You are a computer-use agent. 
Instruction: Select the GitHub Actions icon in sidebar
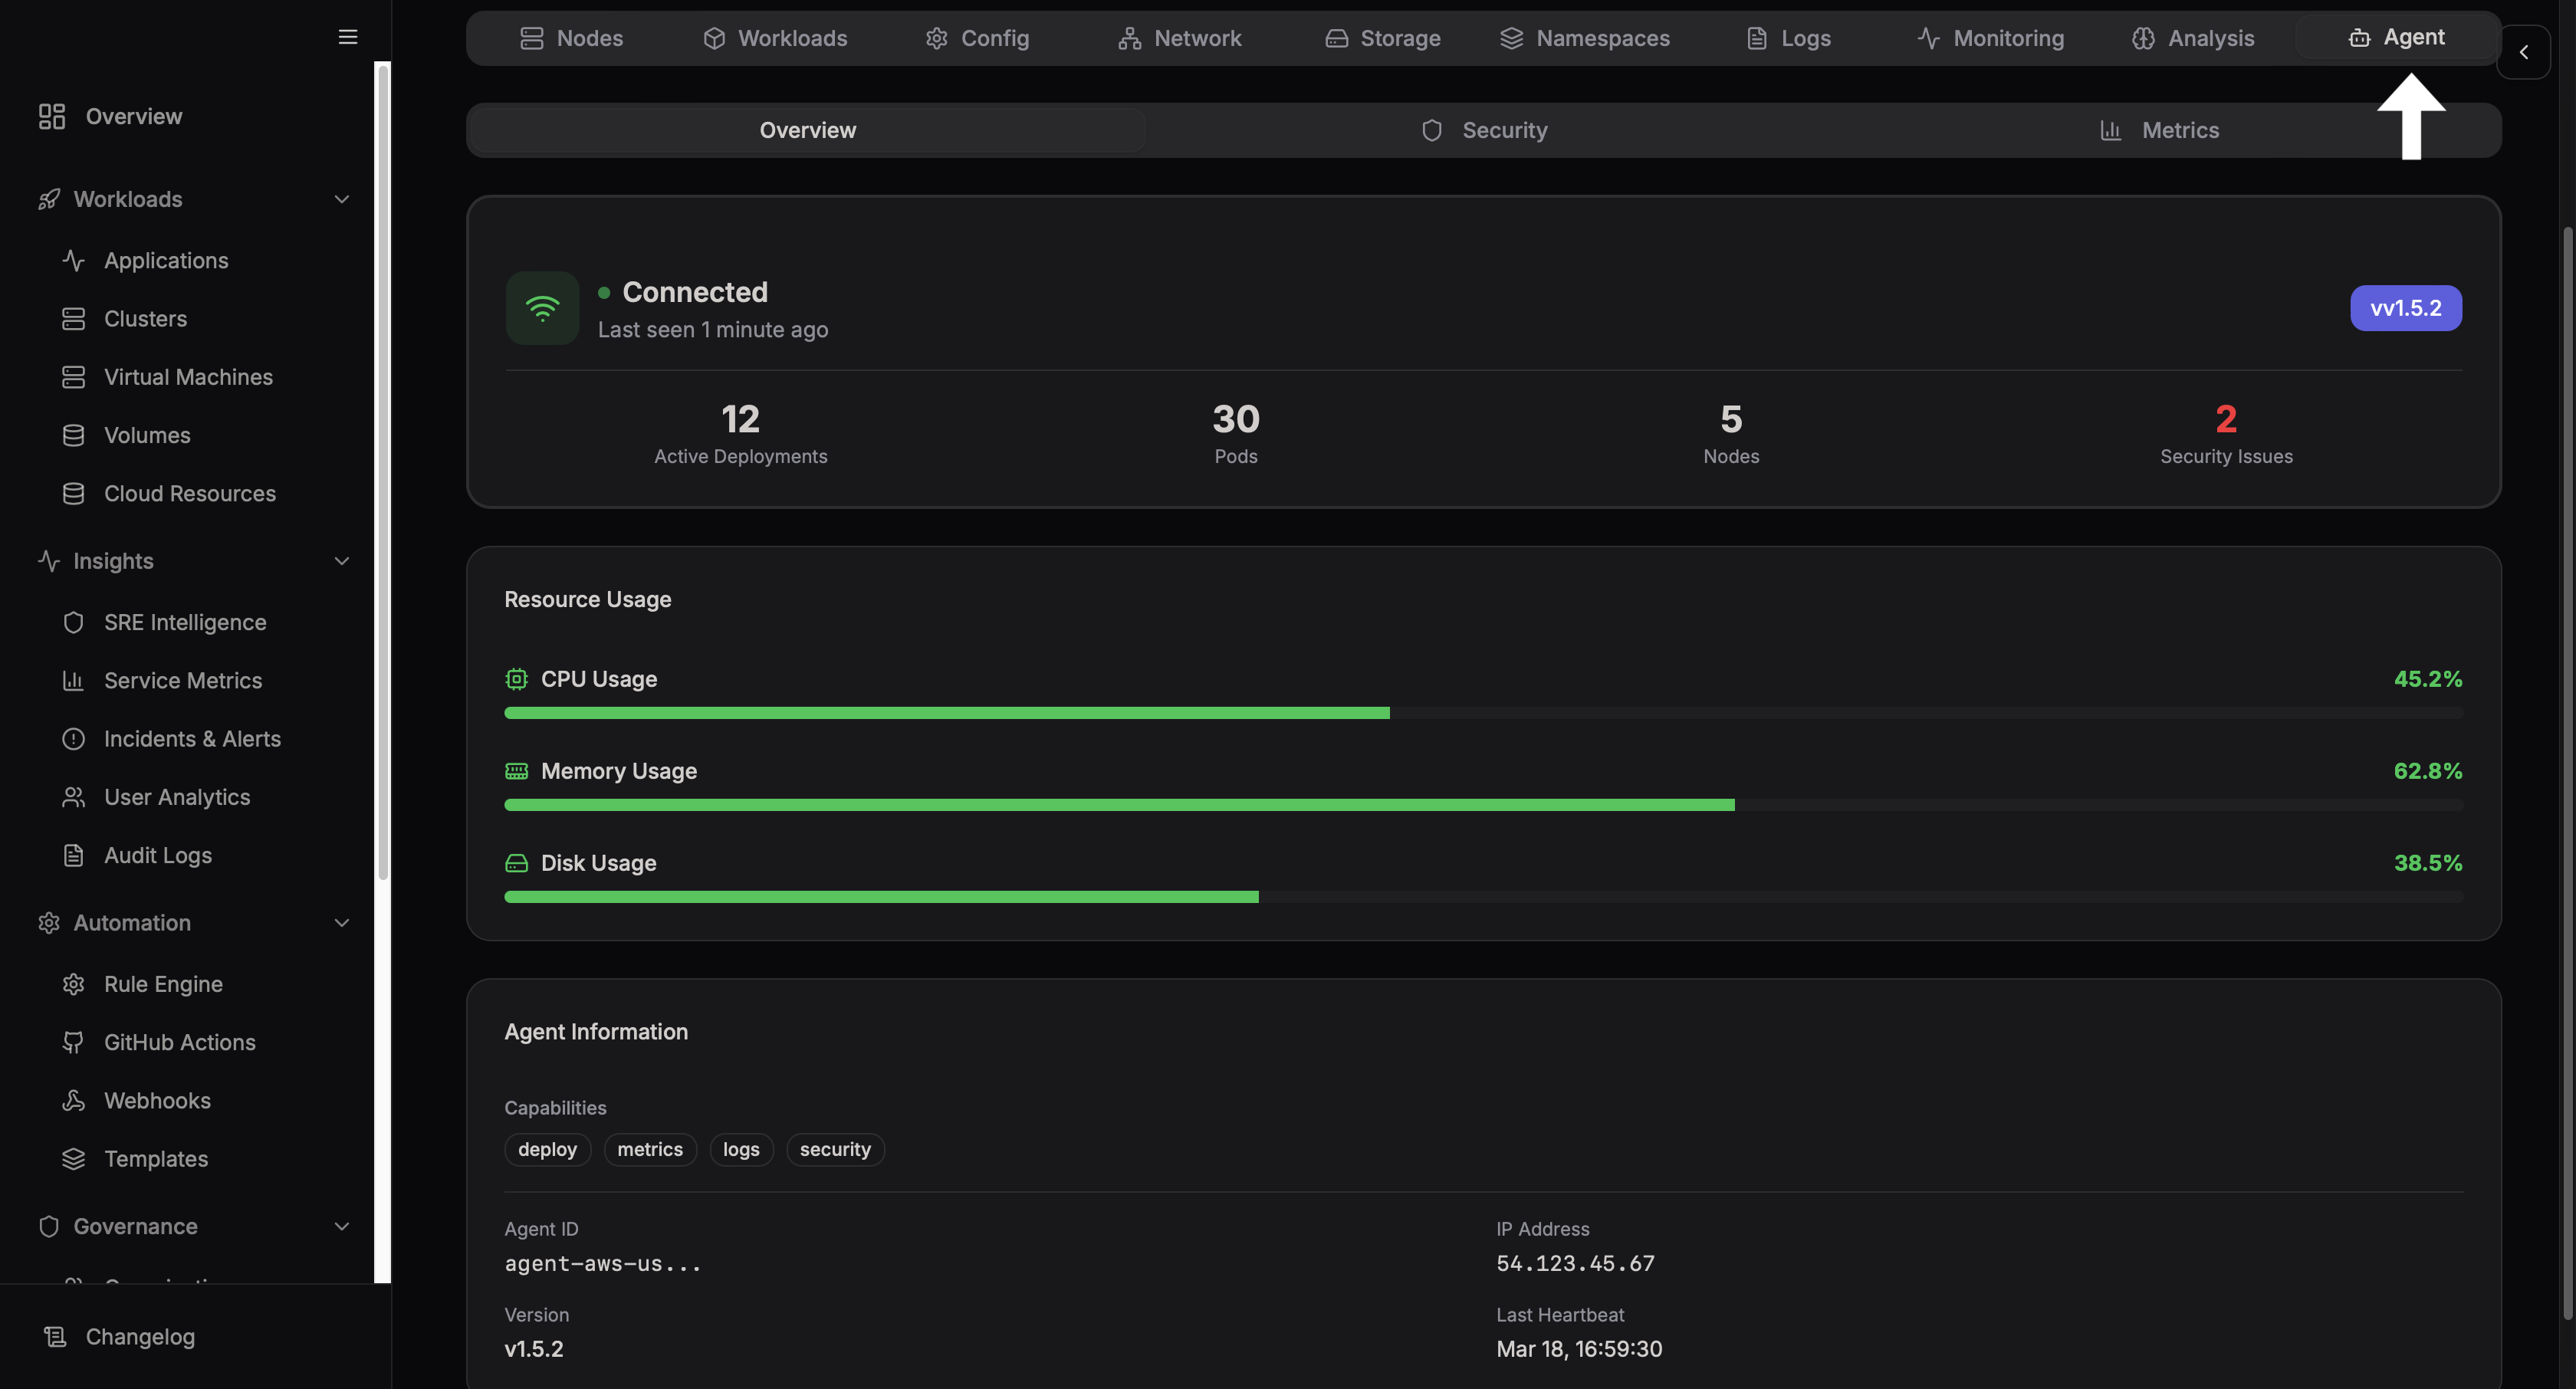point(74,1042)
